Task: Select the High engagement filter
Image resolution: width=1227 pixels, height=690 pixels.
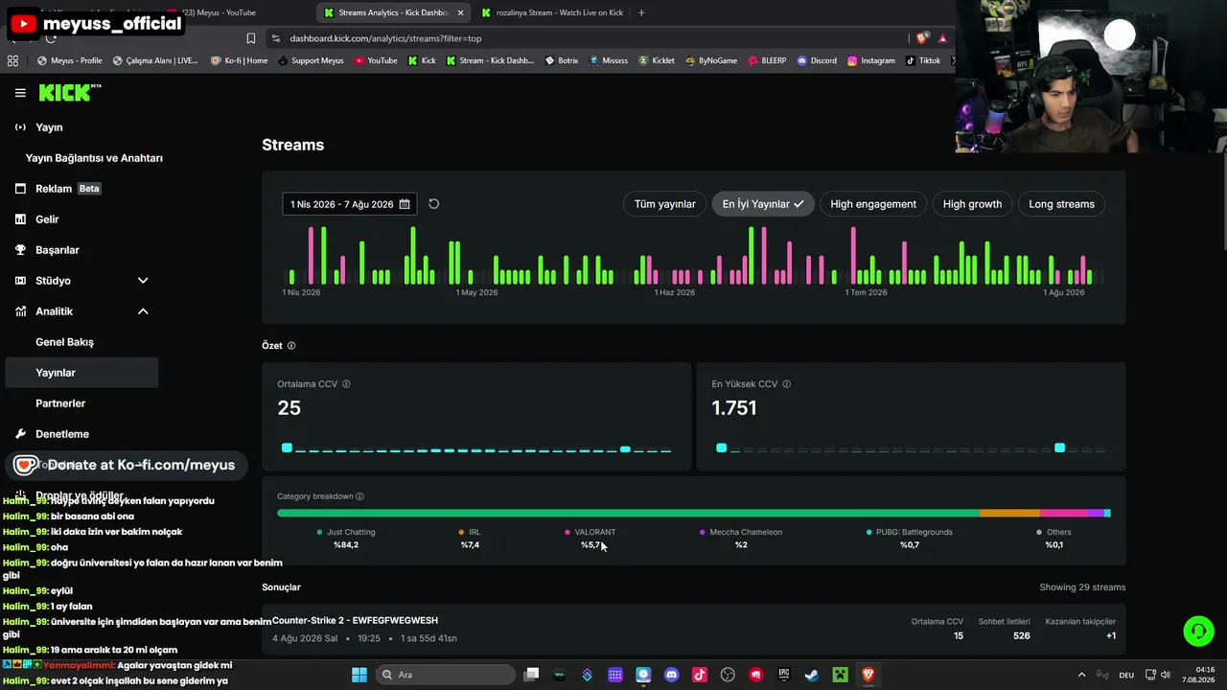Action: pos(873,204)
